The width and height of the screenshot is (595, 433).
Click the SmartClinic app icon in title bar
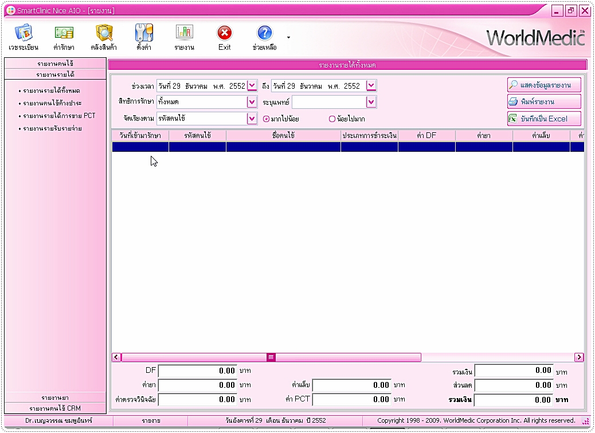tap(11, 11)
